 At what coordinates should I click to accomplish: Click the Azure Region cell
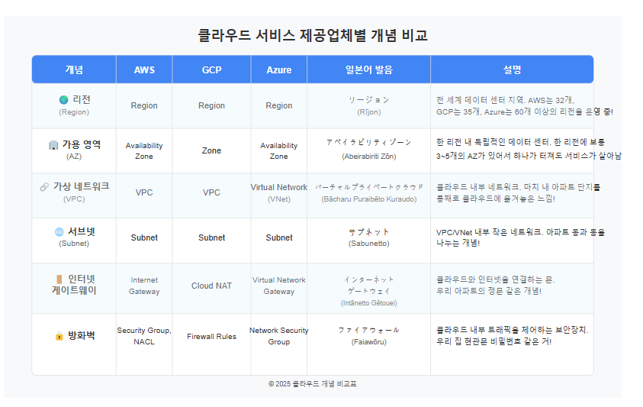(x=279, y=105)
